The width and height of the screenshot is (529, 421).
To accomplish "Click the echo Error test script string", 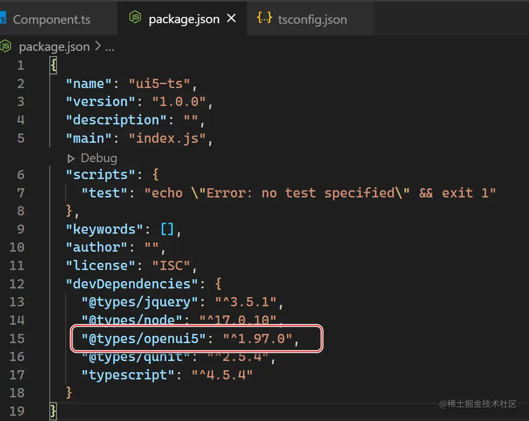I will pyautogui.click(x=320, y=193).
